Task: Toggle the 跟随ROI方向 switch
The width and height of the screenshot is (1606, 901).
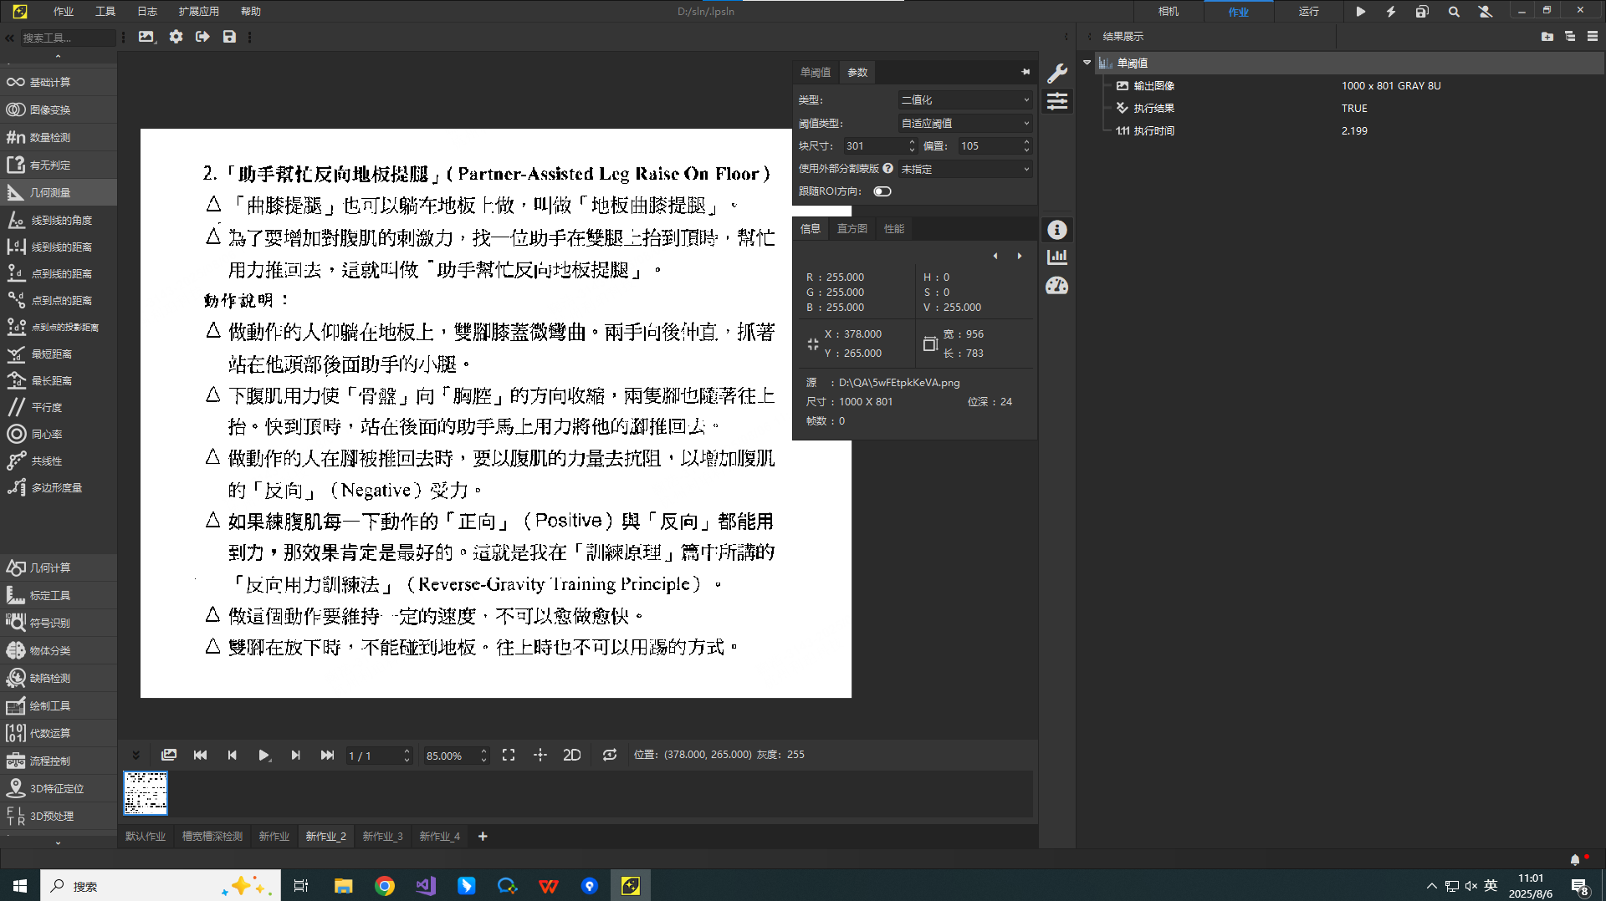Action: coord(882,191)
